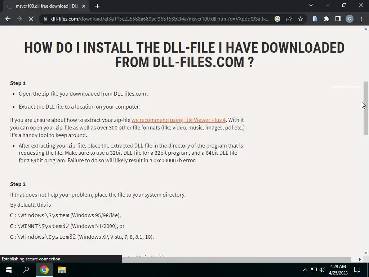
Task: Open the Windows Start menu
Action: pos(9,270)
